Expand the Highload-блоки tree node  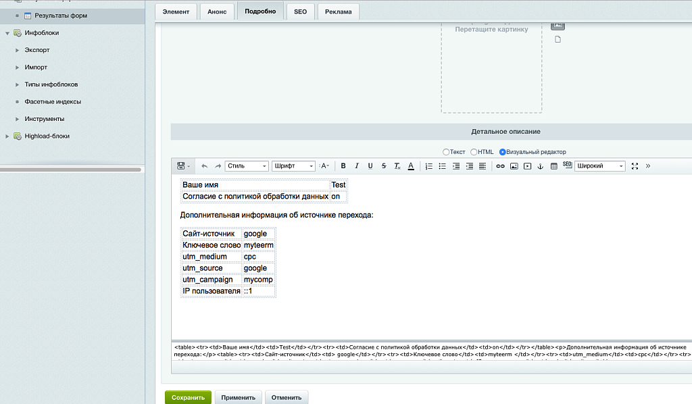coord(7,136)
